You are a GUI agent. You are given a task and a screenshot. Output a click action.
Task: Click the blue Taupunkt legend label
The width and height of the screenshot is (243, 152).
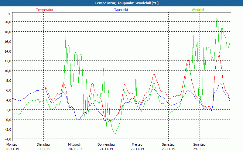point(121,10)
